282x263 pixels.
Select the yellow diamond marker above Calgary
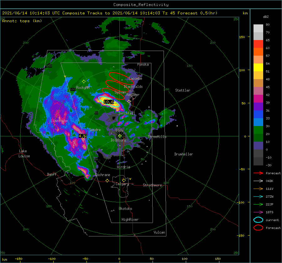[x=124, y=180]
